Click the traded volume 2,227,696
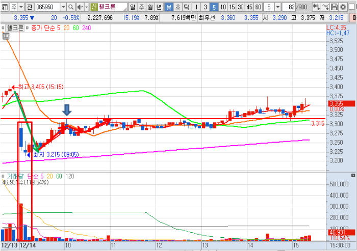 (x=100, y=18)
